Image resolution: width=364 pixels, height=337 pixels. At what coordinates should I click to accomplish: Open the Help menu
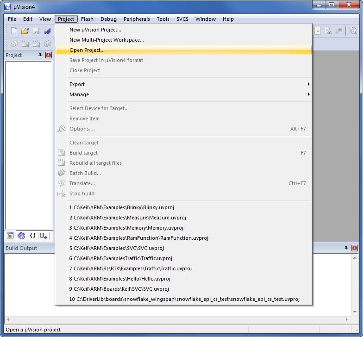[228, 19]
